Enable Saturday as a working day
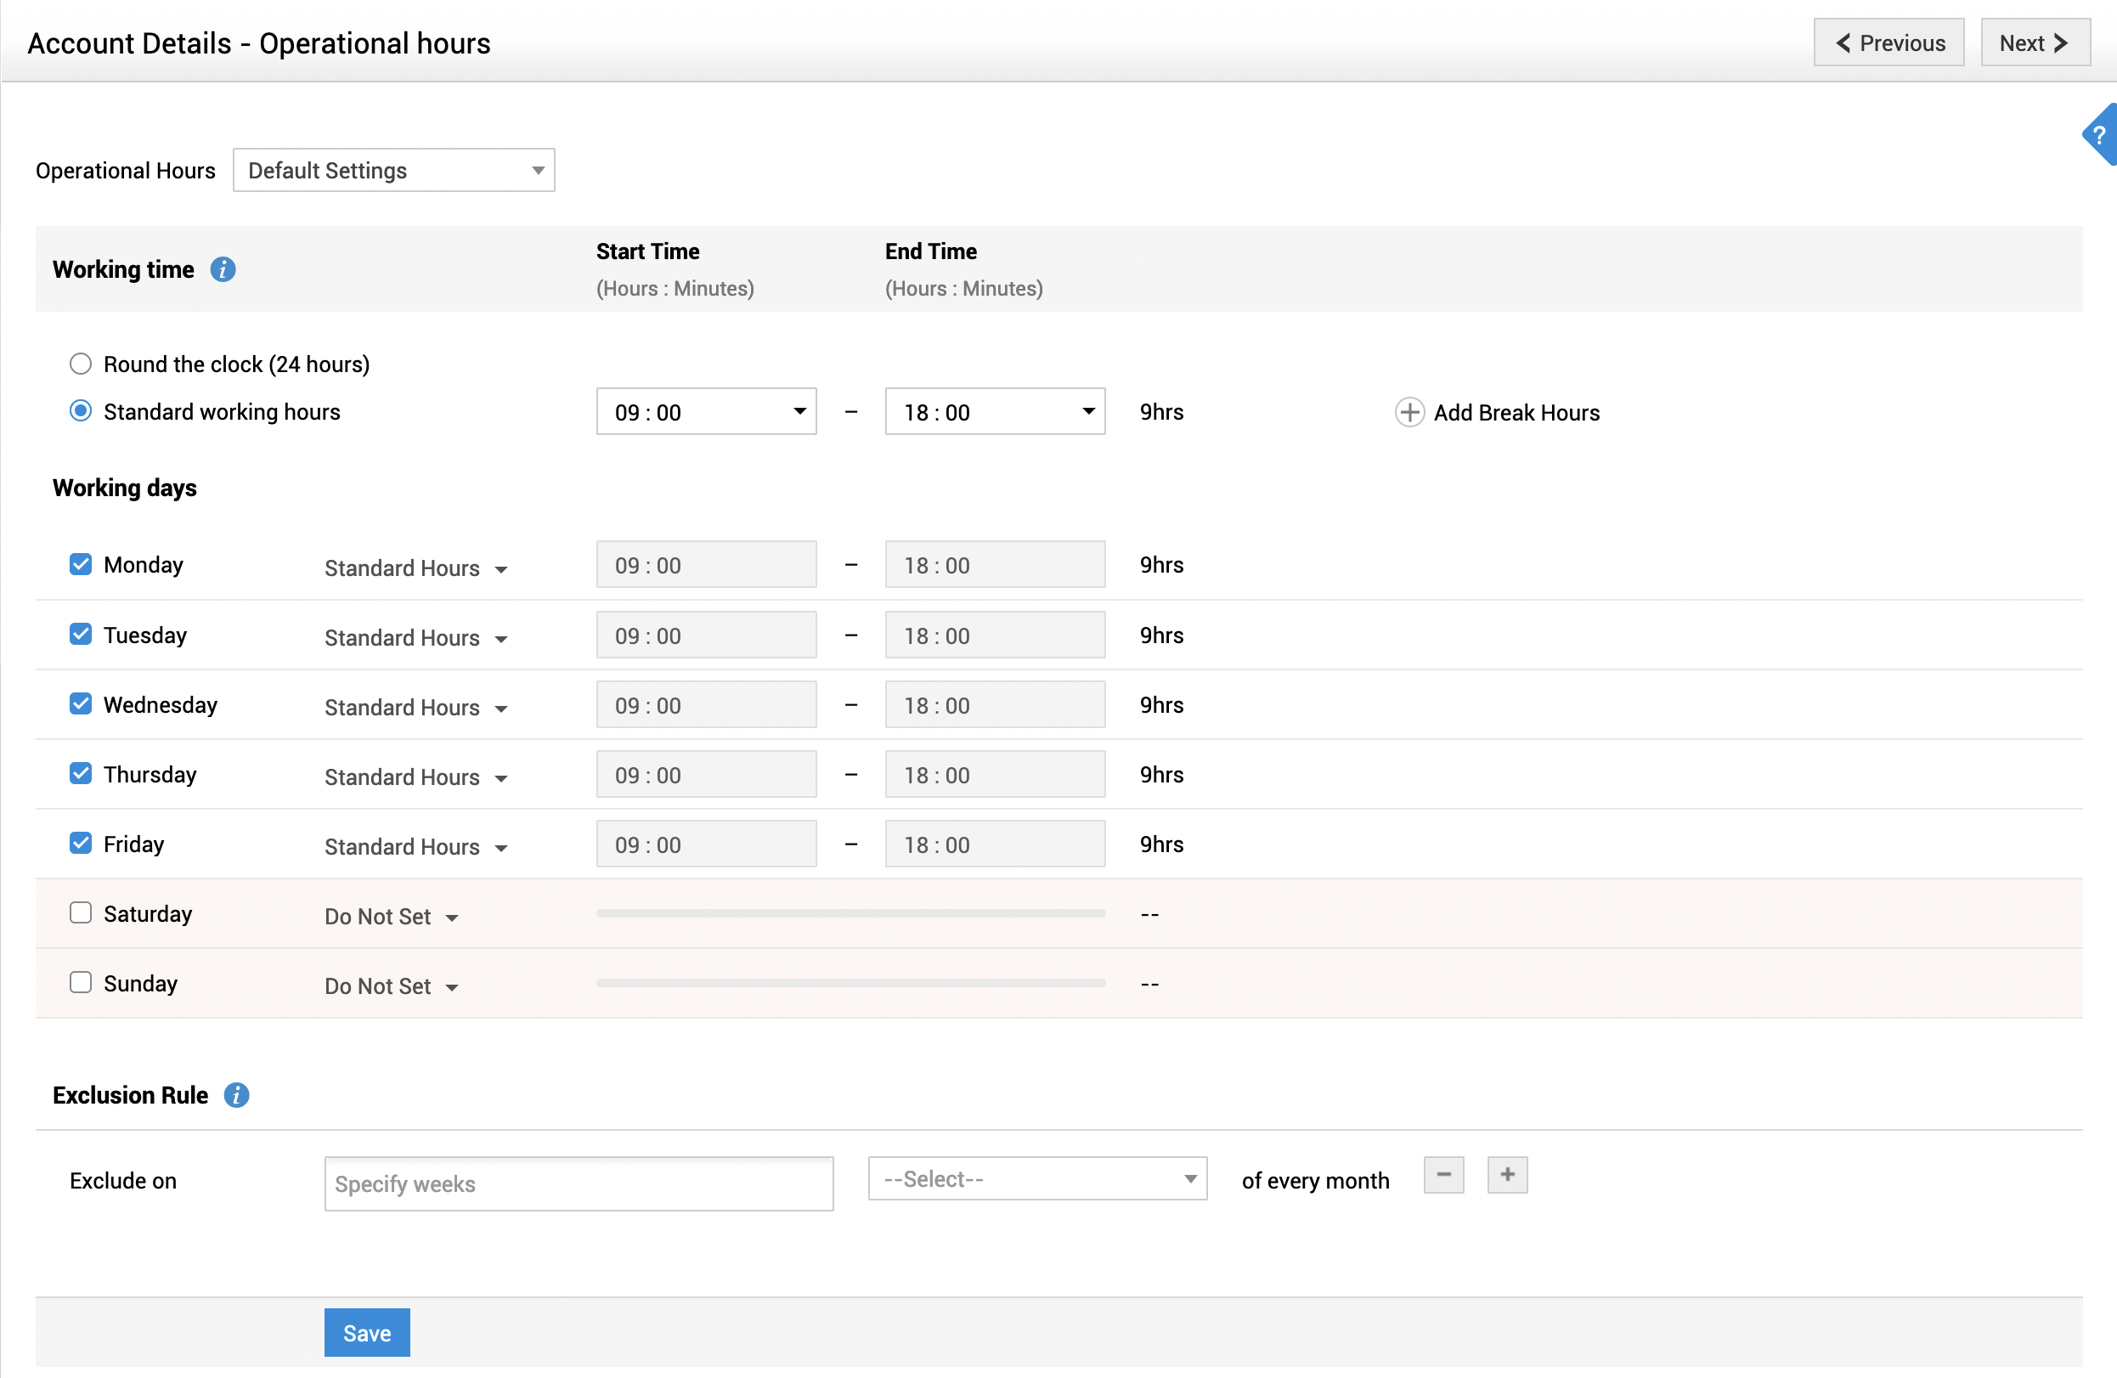2117x1378 pixels. tap(81, 912)
